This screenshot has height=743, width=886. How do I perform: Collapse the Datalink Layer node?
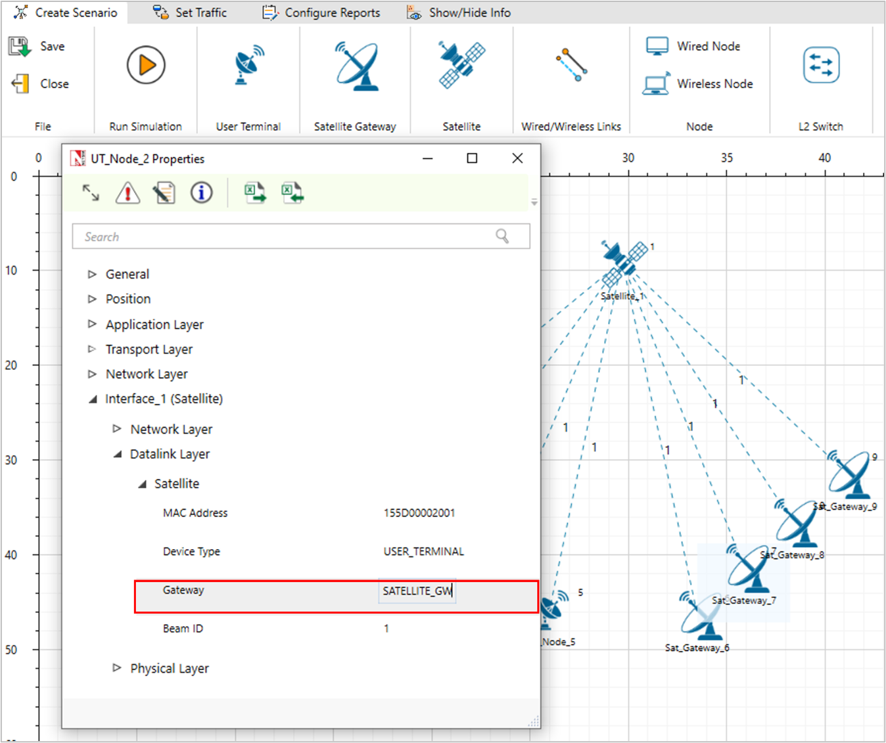118,454
